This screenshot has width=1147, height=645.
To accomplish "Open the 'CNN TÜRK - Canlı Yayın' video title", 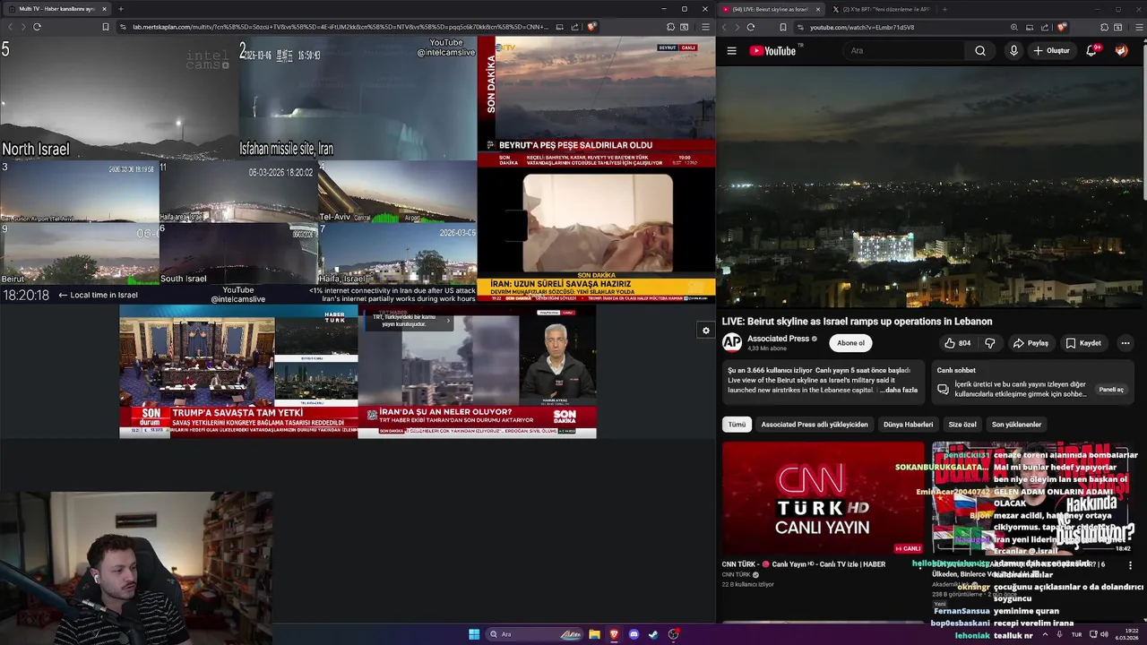I will [x=804, y=564].
